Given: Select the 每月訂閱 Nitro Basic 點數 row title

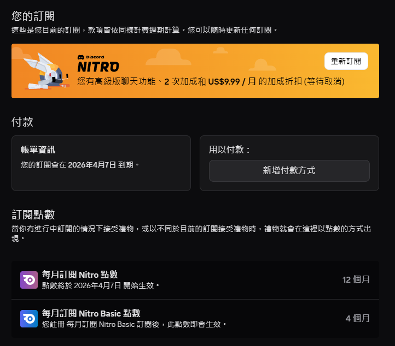Looking at the screenshot, I should tap(91, 313).
